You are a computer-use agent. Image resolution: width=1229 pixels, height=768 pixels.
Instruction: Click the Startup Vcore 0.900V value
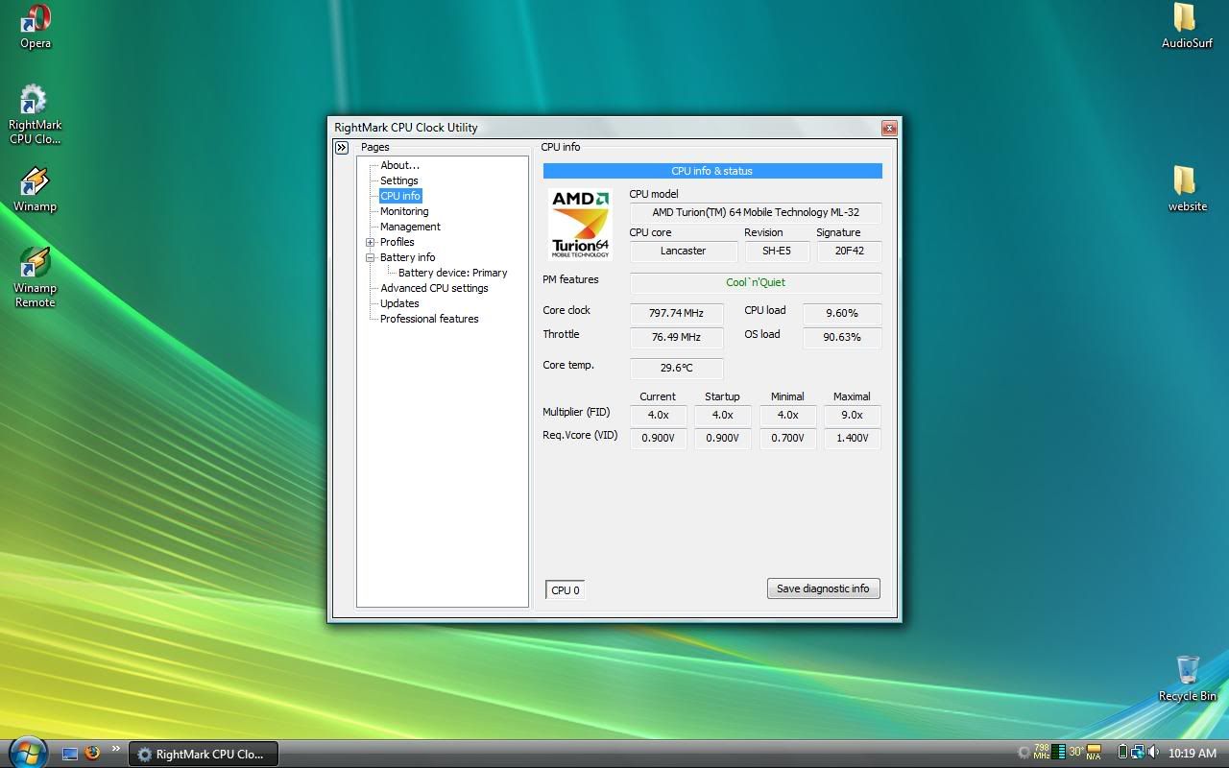pyautogui.click(x=722, y=438)
